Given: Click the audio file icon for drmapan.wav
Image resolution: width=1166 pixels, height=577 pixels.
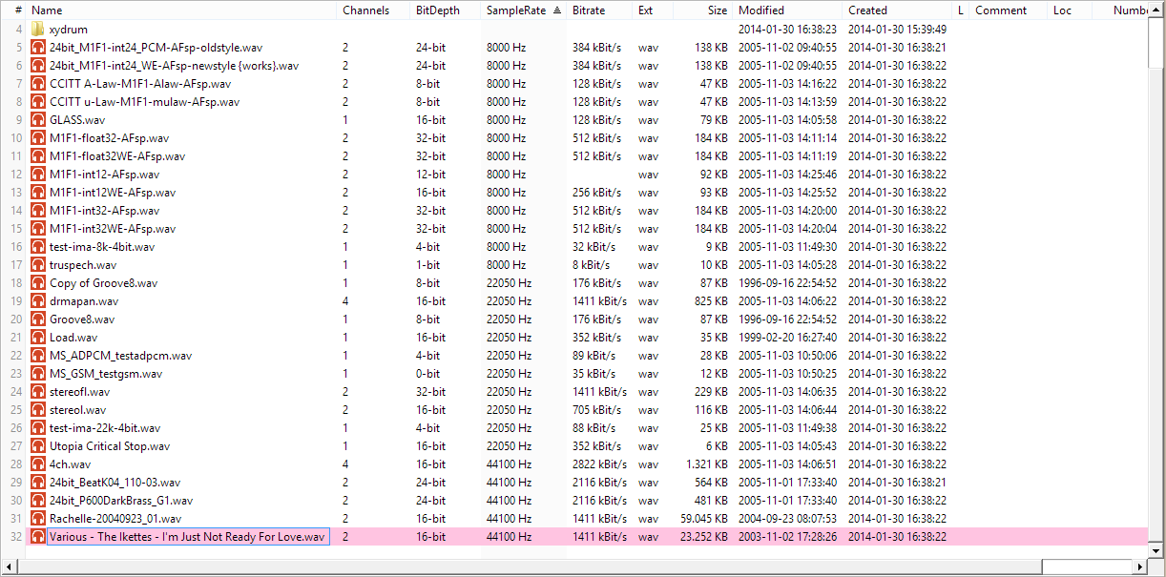Looking at the screenshot, I should 38,300.
